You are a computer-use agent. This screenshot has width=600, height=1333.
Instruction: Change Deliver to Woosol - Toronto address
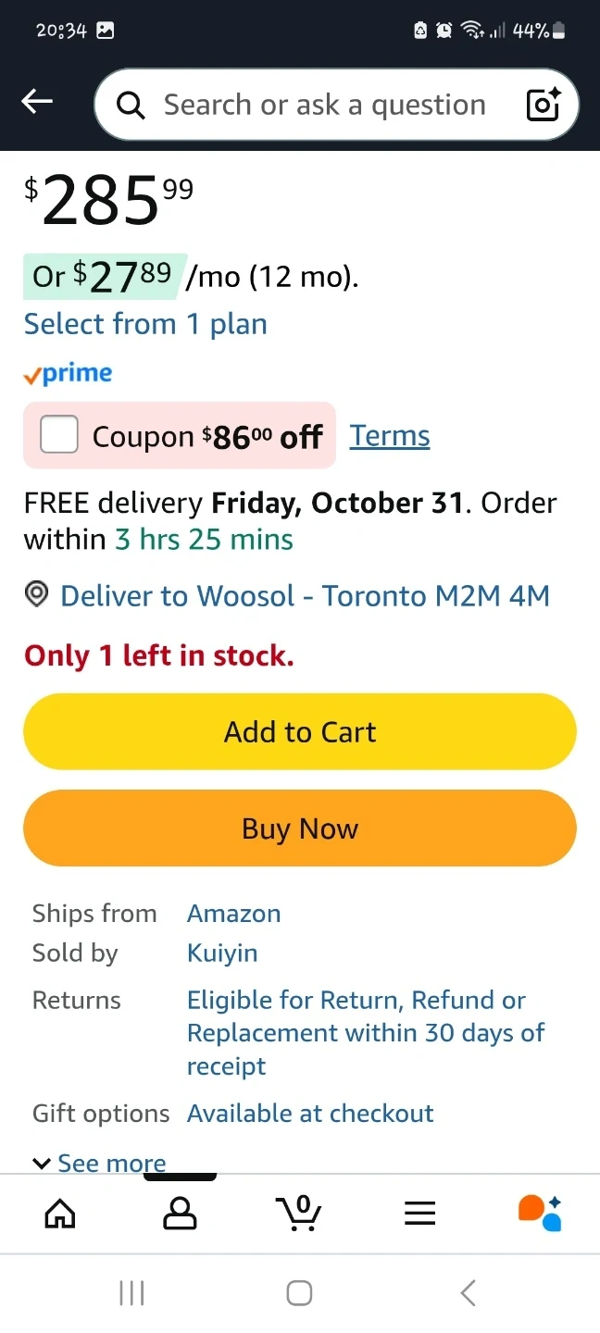click(305, 595)
